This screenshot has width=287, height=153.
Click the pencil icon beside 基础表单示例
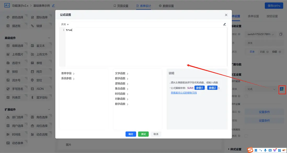53,6
